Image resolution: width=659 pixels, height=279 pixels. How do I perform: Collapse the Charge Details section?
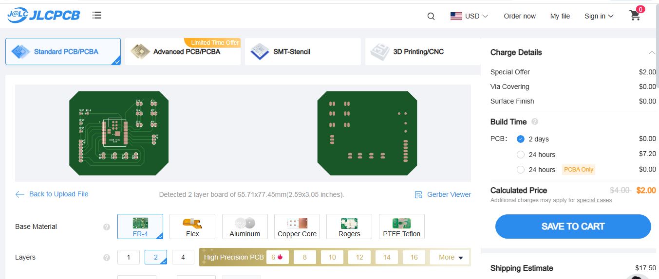coord(652,52)
